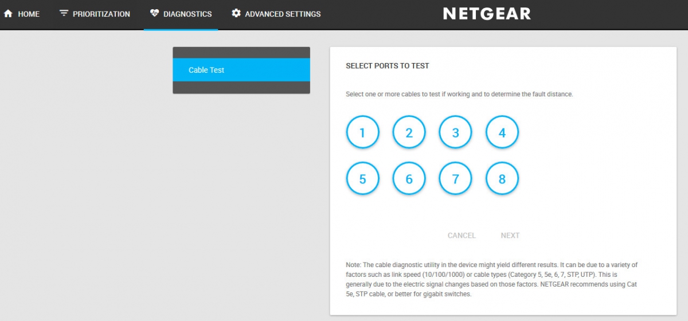Open the Home tab label

29,14
